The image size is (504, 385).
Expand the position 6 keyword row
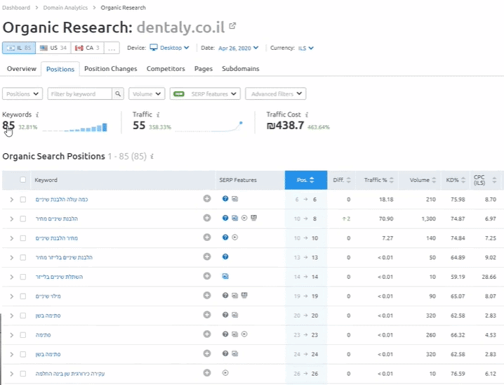click(11, 200)
